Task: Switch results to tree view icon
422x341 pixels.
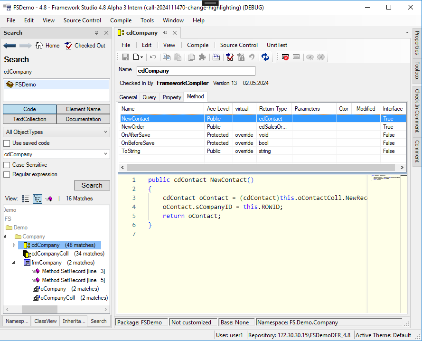Action: pos(38,199)
